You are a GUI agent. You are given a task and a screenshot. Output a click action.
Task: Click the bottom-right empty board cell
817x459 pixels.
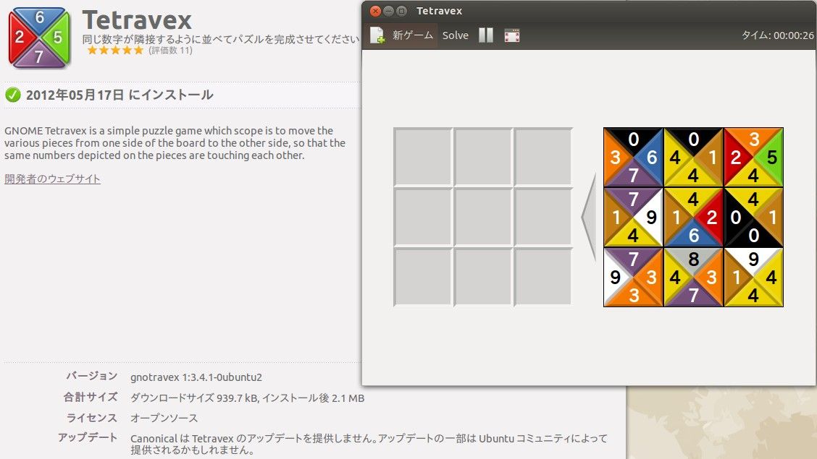543,277
